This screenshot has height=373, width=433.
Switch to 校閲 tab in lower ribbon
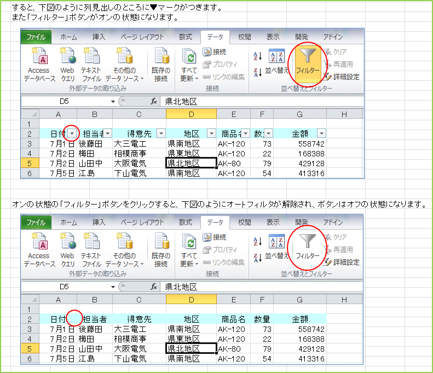[244, 223]
